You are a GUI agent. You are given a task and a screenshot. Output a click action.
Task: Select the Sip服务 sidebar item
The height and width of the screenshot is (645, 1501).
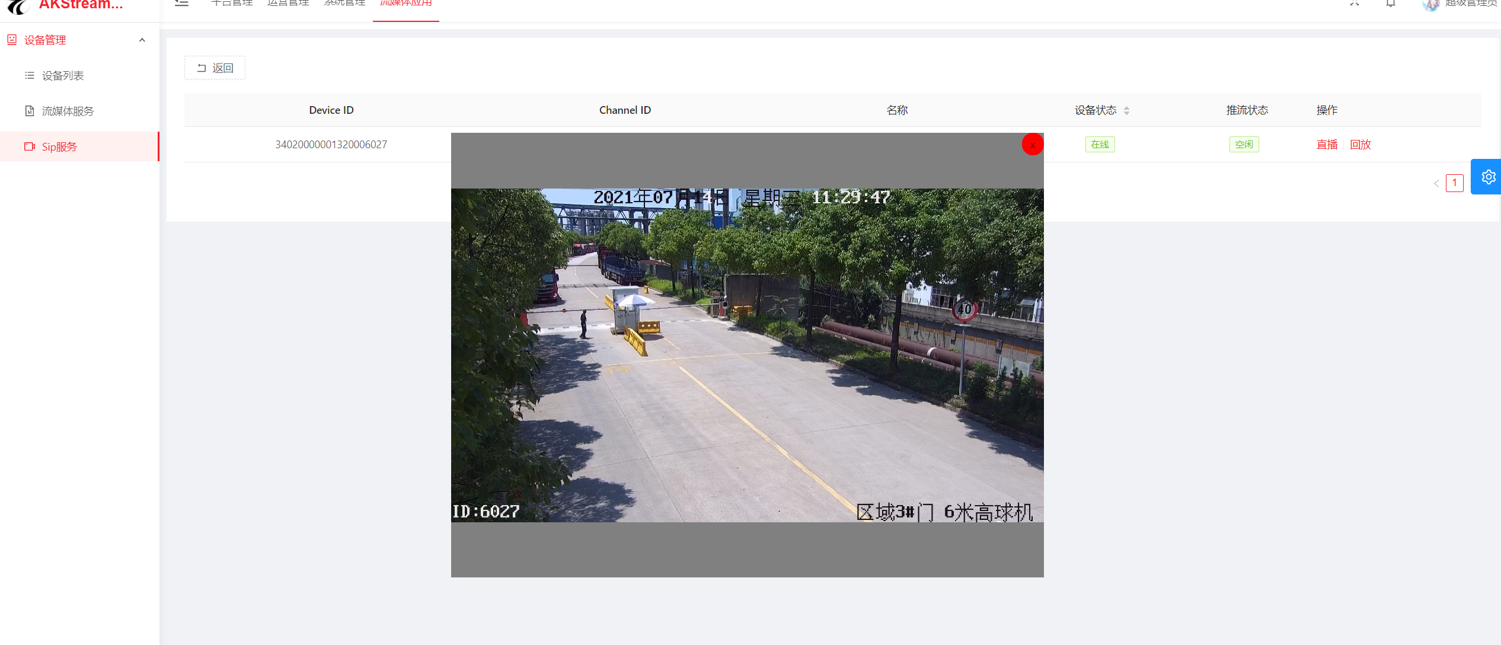click(x=59, y=146)
